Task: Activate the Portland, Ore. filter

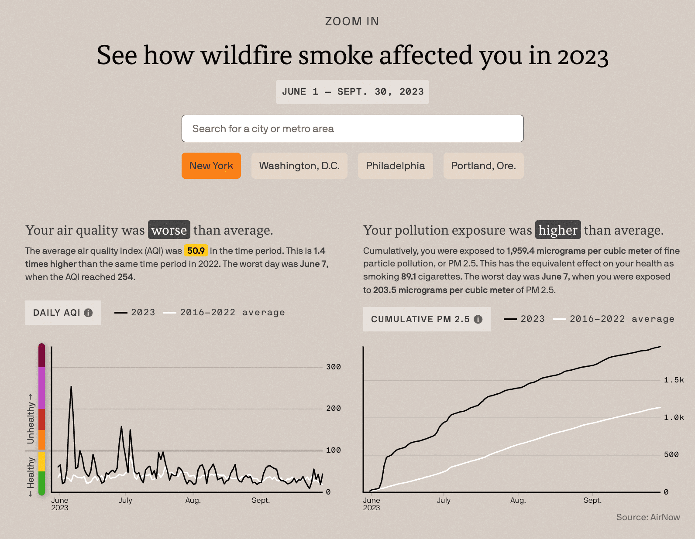Action: pyautogui.click(x=483, y=166)
